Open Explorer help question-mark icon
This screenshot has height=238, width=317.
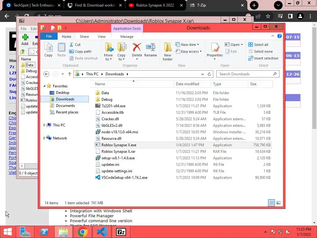[x=280, y=36]
